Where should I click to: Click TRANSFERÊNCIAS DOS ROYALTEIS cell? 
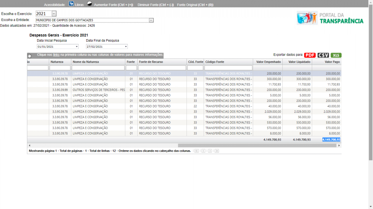[228, 106]
